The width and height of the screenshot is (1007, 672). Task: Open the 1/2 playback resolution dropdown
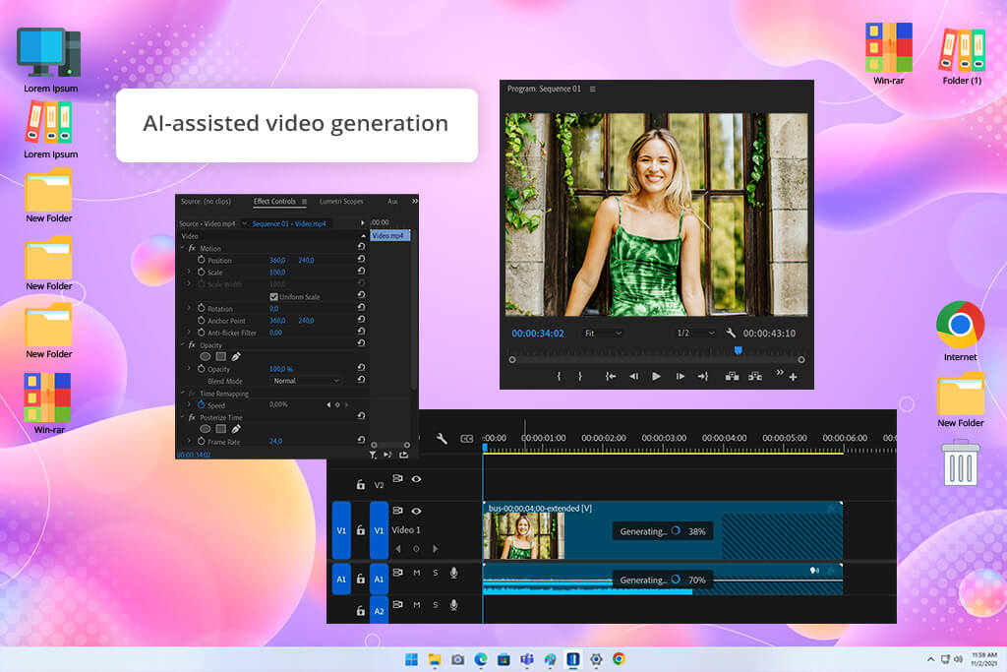coord(695,334)
